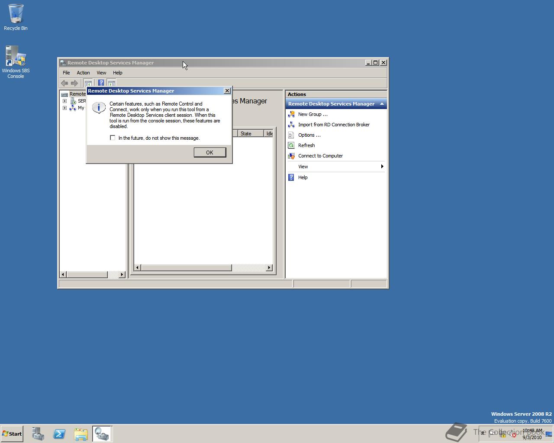Choose Connect to Computer action
Screen dimensions: 554x443
[x=320, y=156]
